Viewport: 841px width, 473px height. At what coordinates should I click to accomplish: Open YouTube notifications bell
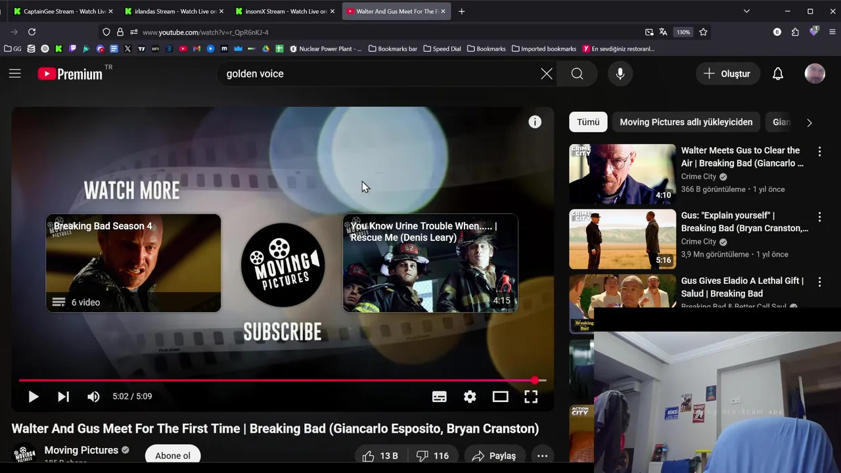pyautogui.click(x=778, y=74)
